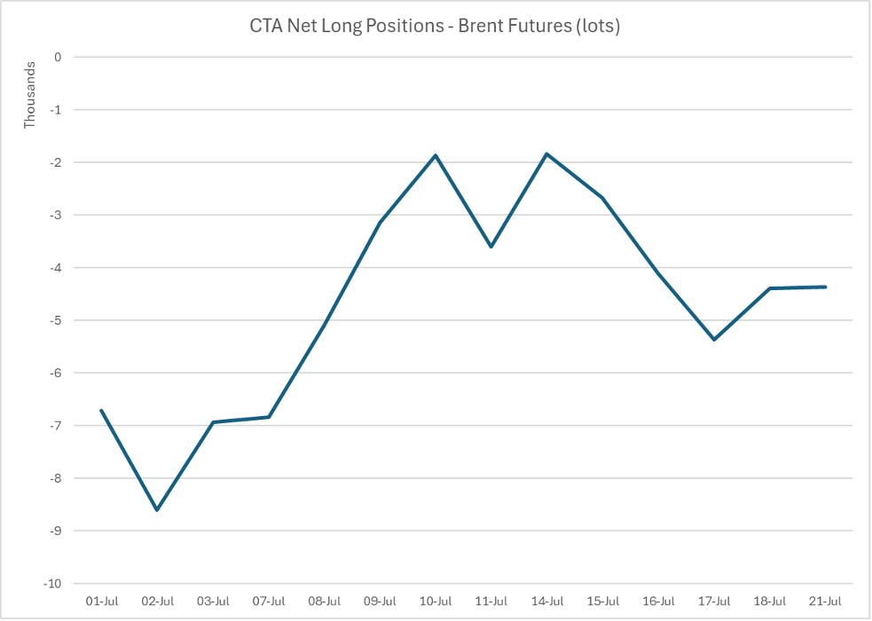Click the 01-Jul date label
Image resolution: width=872 pixels, height=621 pixels.
coord(102,601)
